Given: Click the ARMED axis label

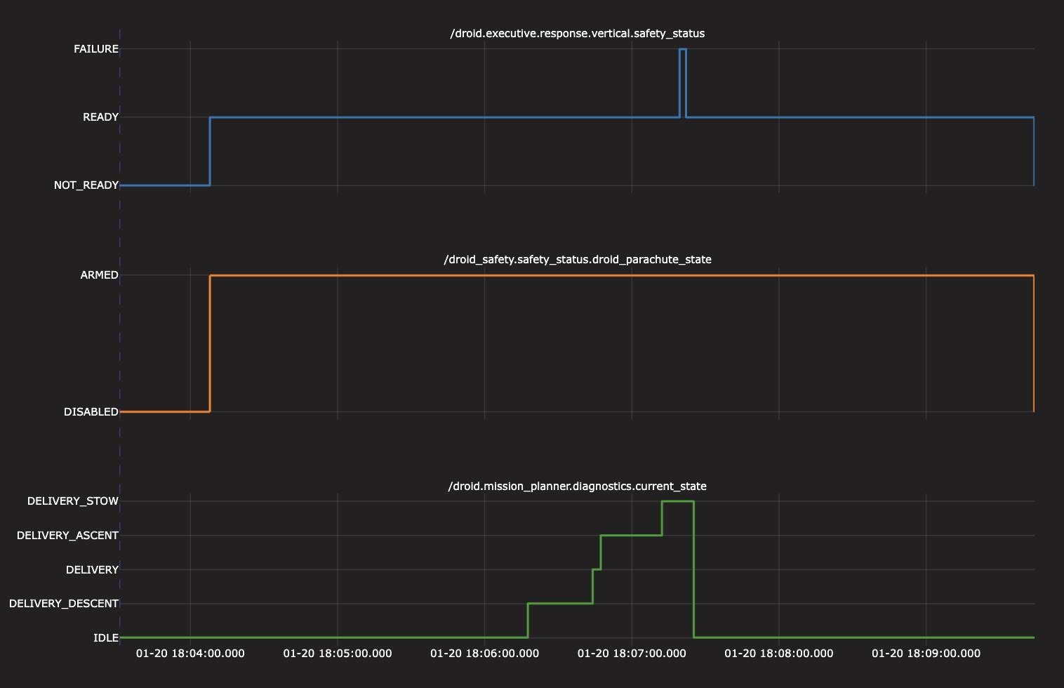Looking at the screenshot, I should [x=100, y=275].
